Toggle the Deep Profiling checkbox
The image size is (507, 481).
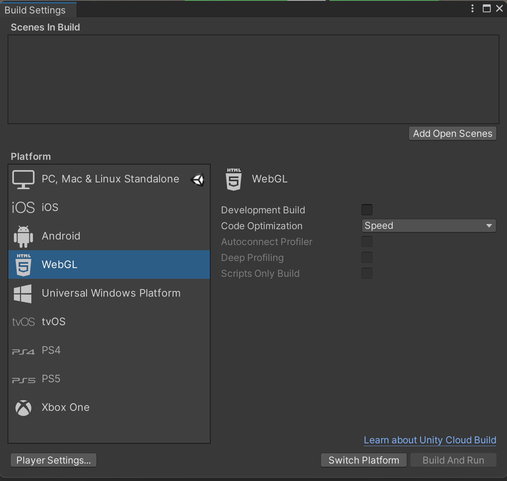click(367, 257)
